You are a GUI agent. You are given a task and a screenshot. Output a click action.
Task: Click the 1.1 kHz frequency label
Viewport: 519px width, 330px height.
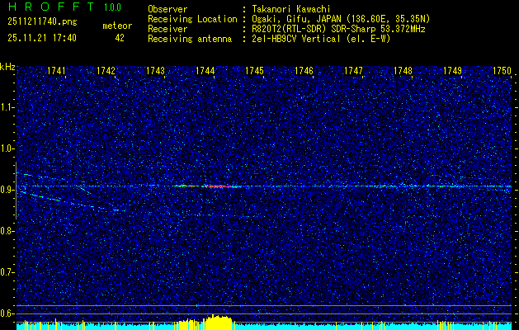pyautogui.click(x=7, y=107)
